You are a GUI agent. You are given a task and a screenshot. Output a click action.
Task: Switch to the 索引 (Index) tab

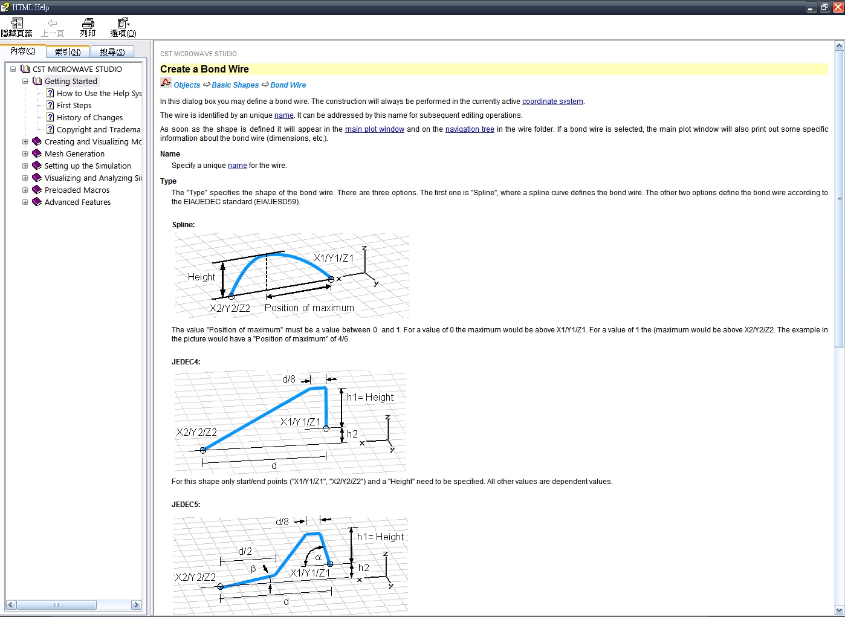coord(68,52)
